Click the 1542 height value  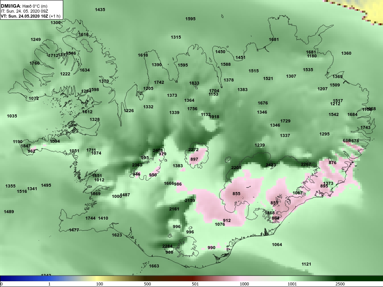coord(334,114)
